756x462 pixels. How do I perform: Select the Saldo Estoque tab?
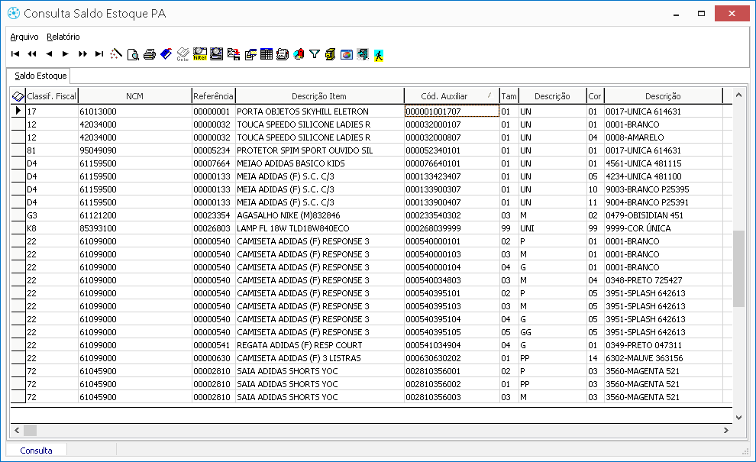(40, 76)
